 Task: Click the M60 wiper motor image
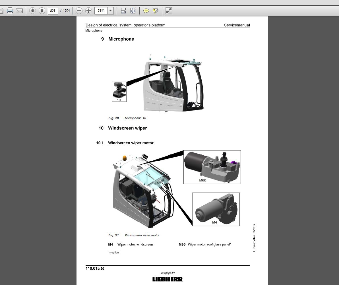point(212,167)
